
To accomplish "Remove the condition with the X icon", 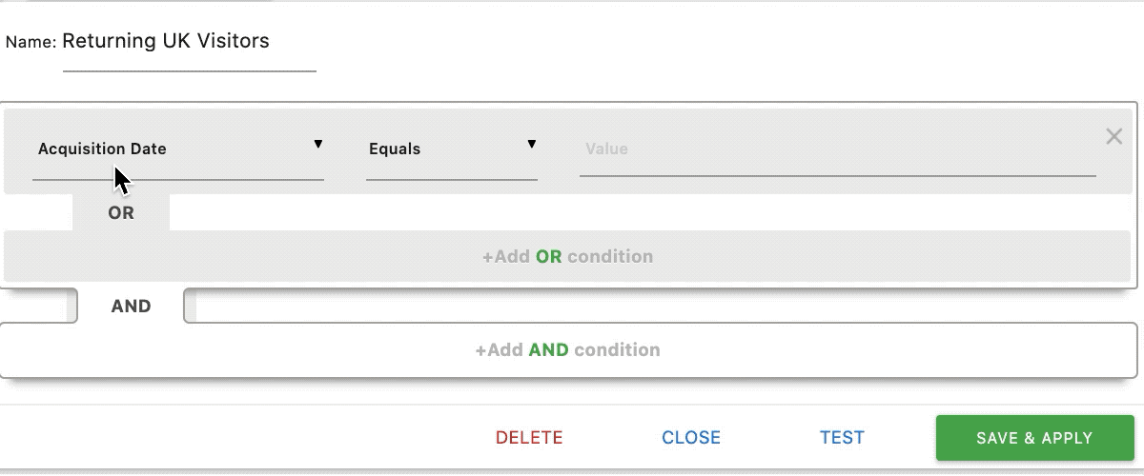I will [1113, 136].
